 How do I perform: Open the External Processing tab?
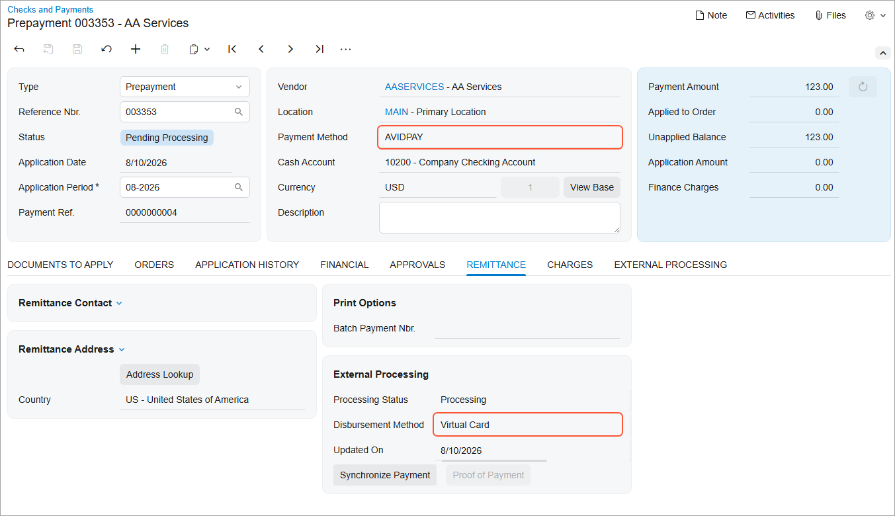pyautogui.click(x=671, y=265)
